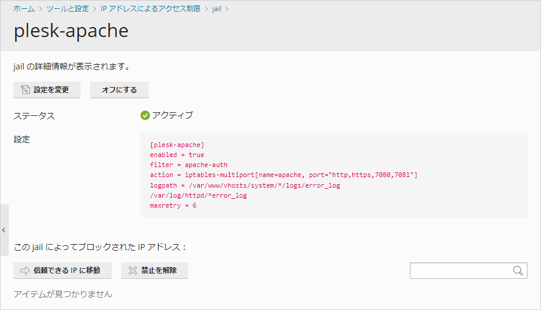Click the text 'filter = apache-auth'
541x310 pixels.
click(x=189, y=165)
